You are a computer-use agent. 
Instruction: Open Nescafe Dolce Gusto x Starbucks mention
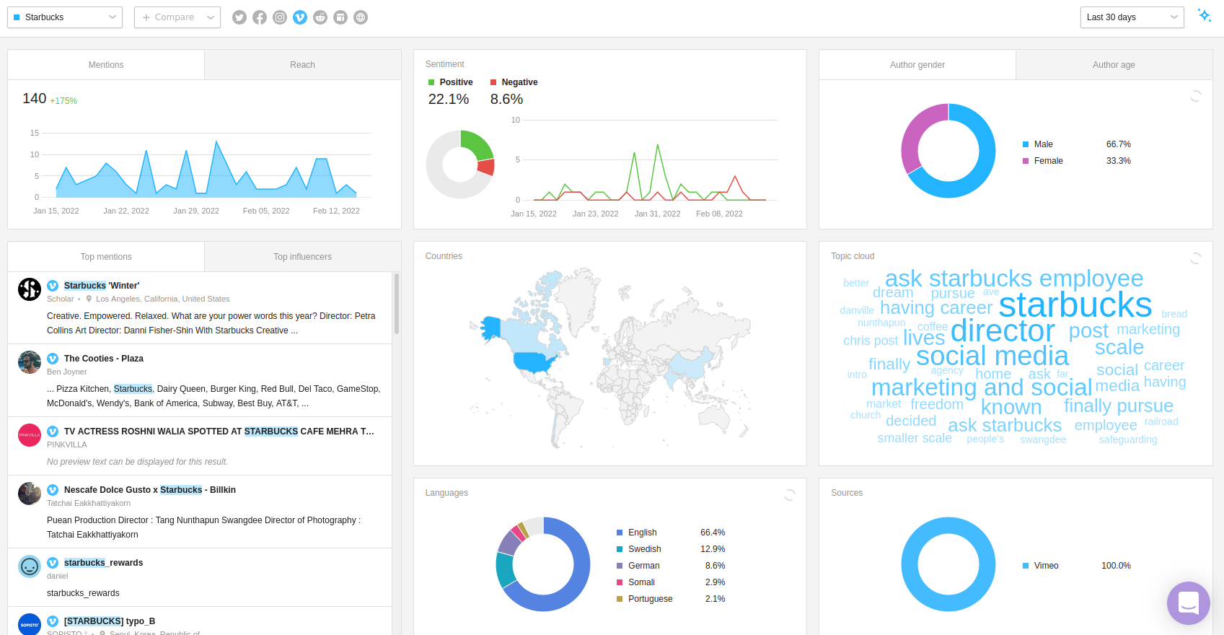[150, 490]
